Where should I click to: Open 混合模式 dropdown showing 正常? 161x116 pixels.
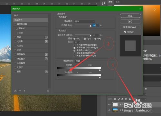coord(84,22)
